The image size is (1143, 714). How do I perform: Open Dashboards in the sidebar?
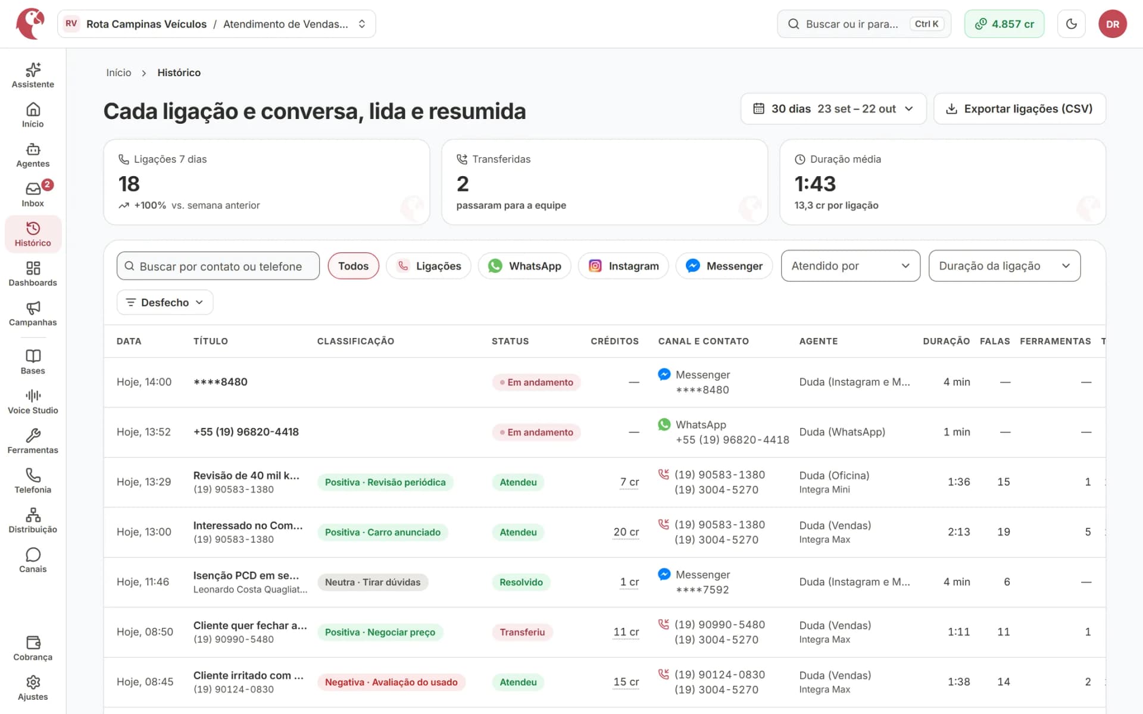click(33, 274)
